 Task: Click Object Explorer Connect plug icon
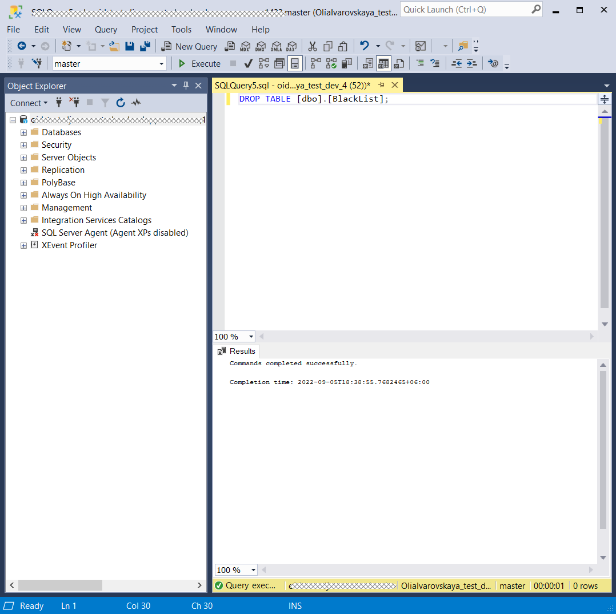click(x=59, y=103)
